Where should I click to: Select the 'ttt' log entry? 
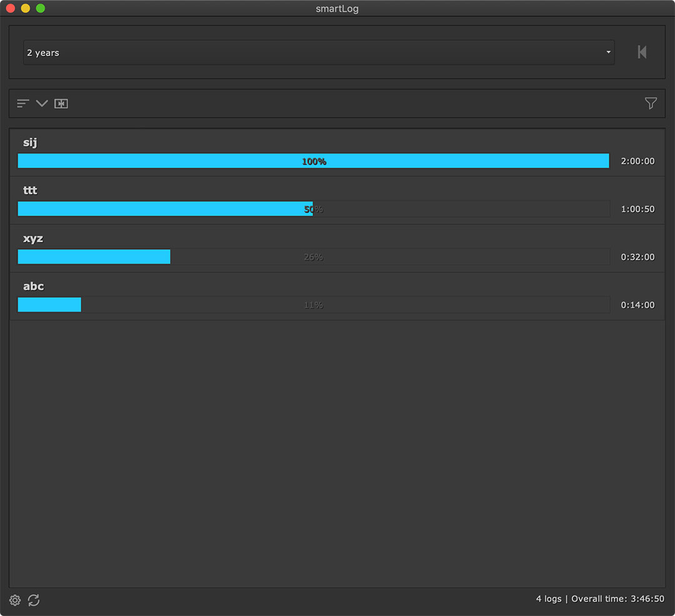(x=30, y=191)
